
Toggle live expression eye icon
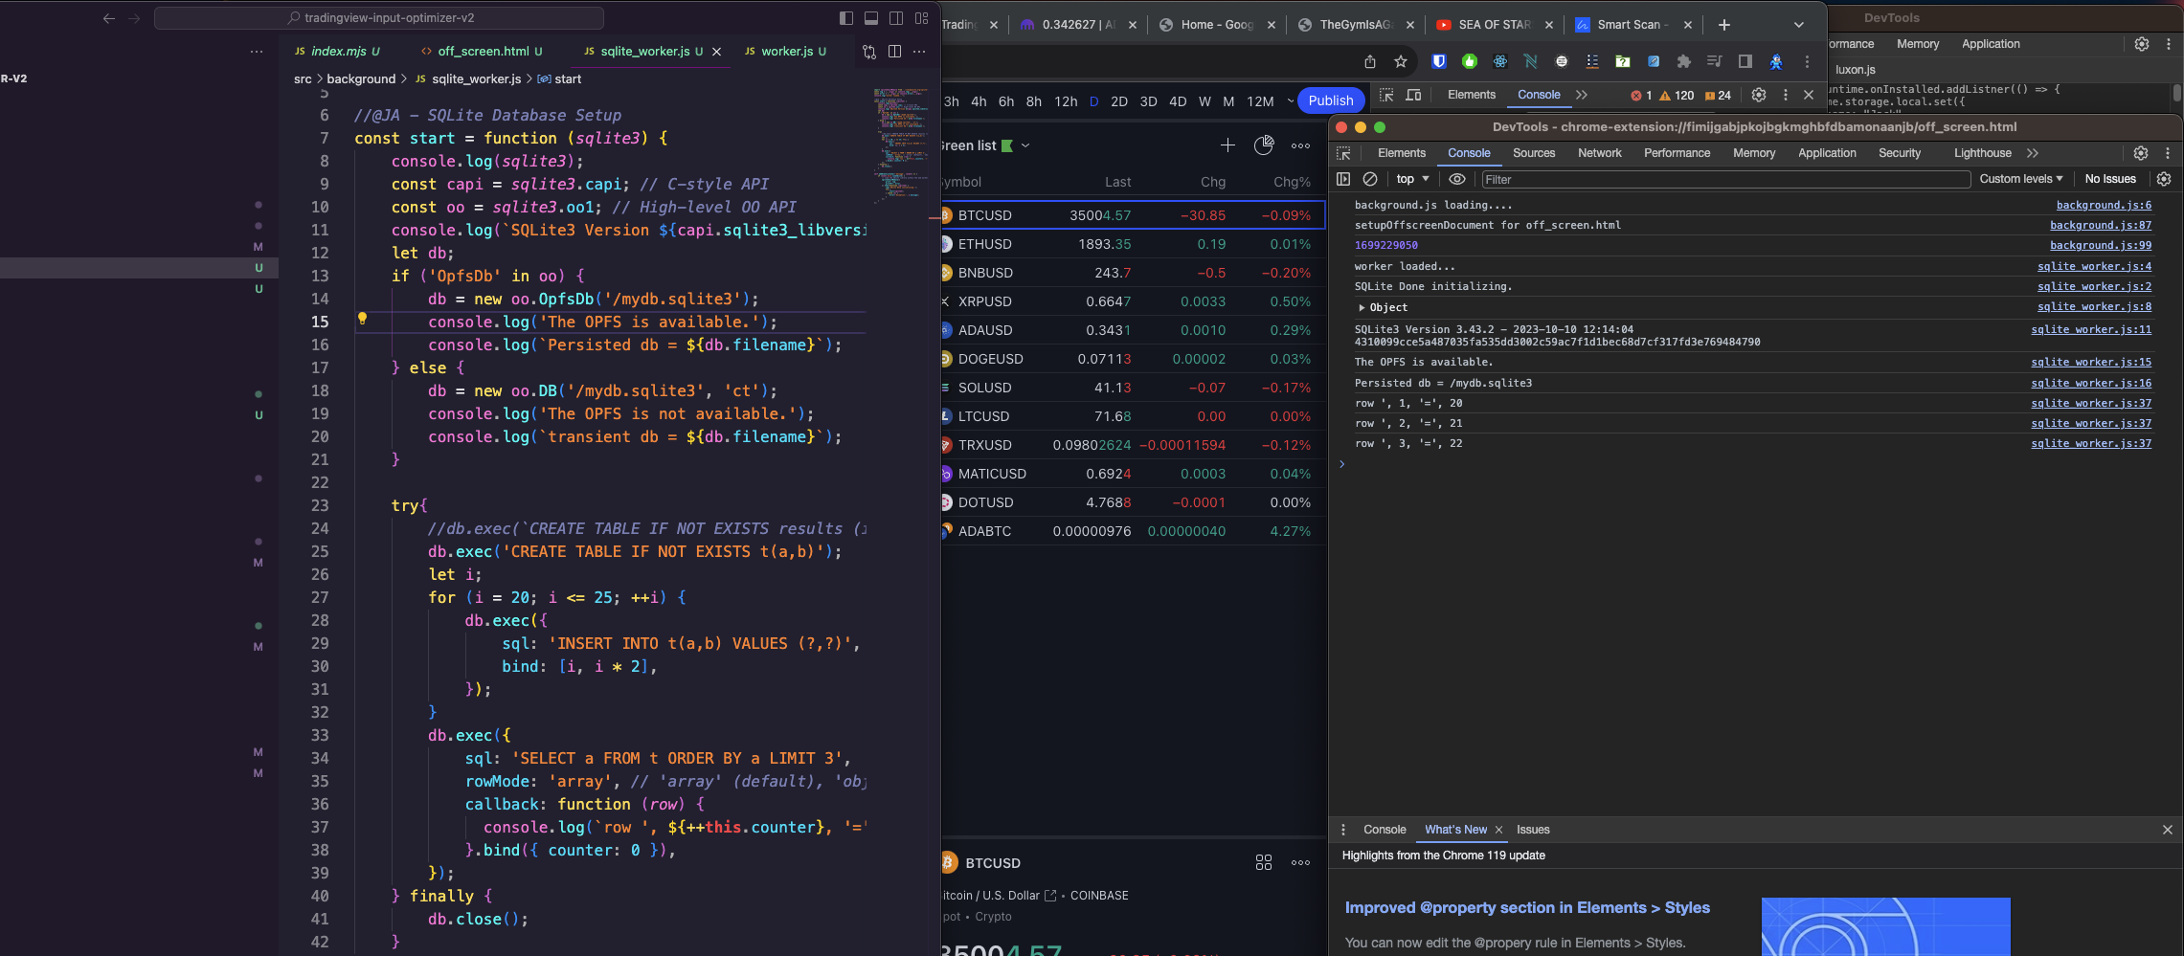pos(1457,179)
